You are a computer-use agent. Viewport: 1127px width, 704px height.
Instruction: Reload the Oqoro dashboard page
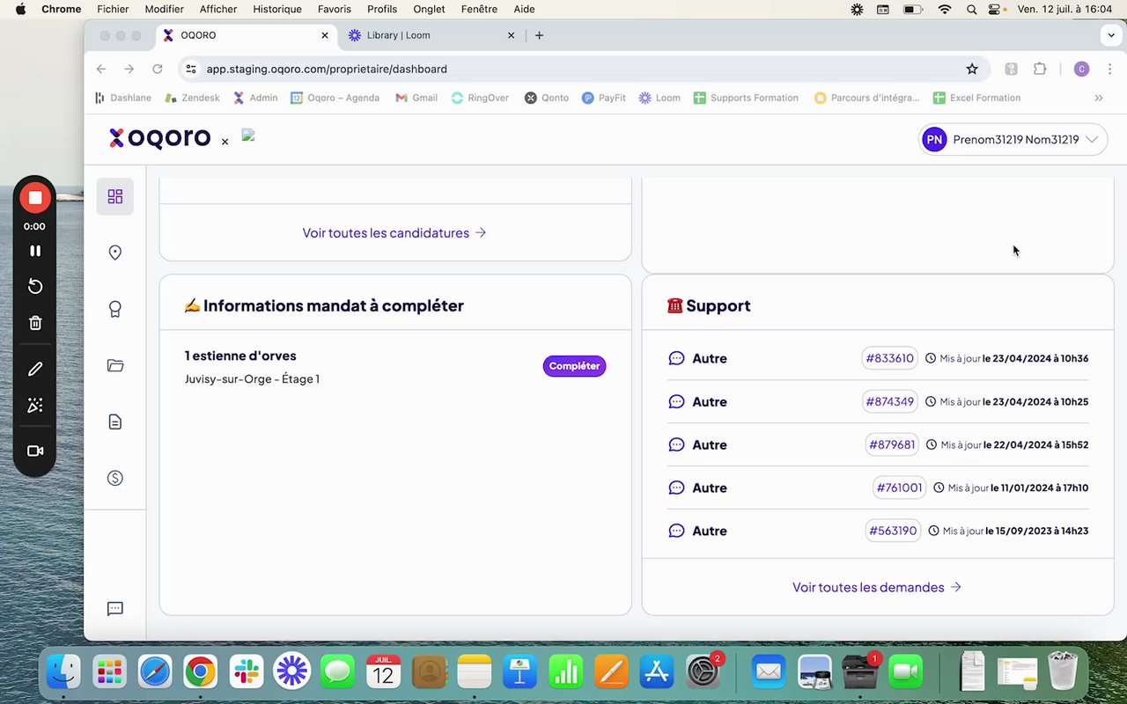pyautogui.click(x=158, y=69)
